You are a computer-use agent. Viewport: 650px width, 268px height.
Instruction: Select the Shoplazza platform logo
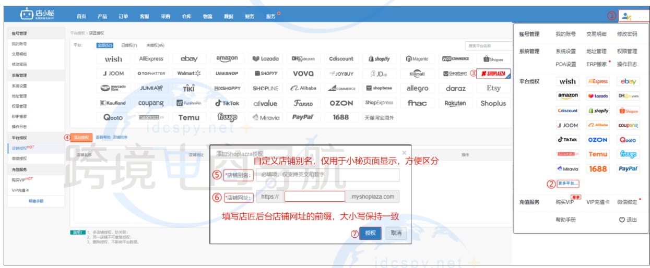click(x=493, y=74)
